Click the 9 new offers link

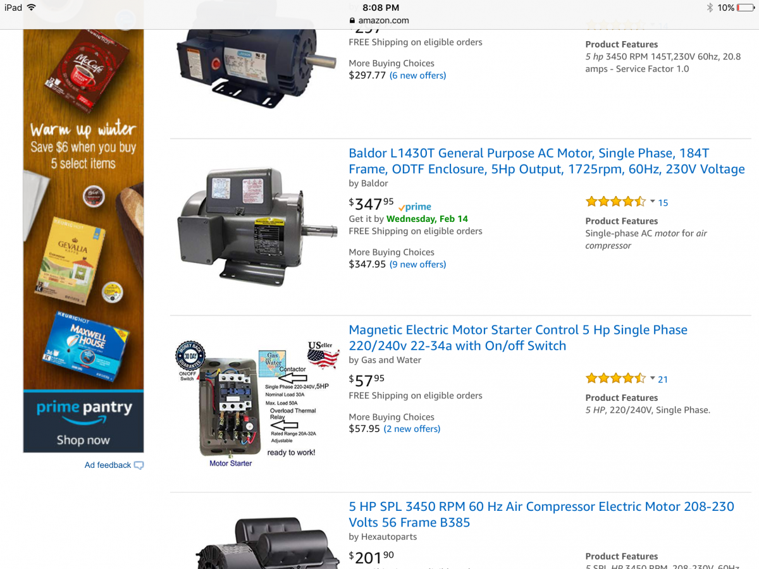417,264
